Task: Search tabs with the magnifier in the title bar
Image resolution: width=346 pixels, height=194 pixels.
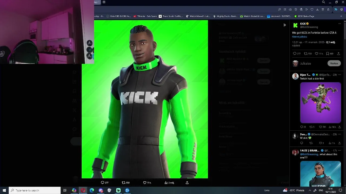Action: coord(323,2)
